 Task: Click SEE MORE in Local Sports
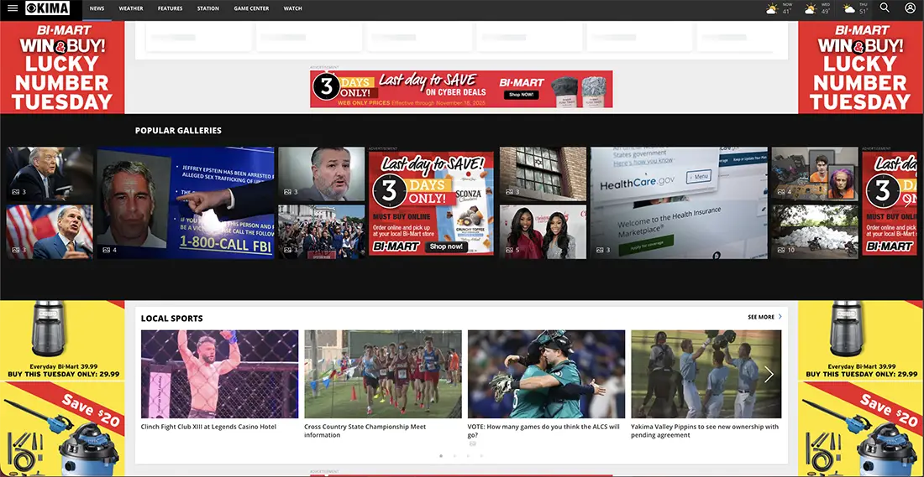click(x=765, y=317)
